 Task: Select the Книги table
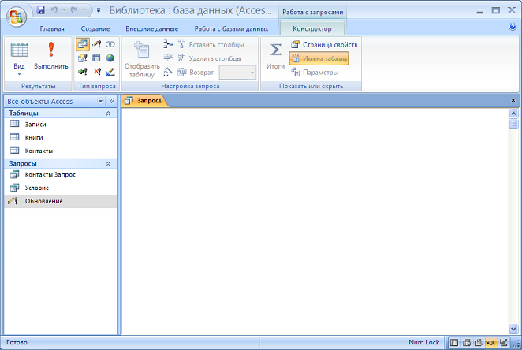[x=61, y=137]
